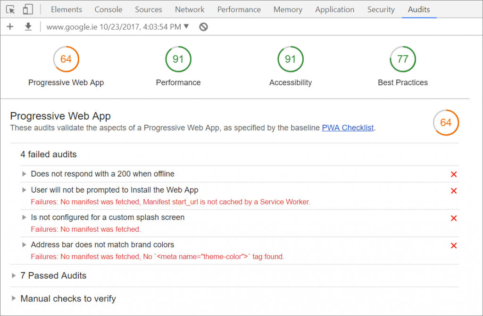Click the Performance score gauge 91
Viewport: 483px width, 316px height.
pyautogui.click(x=178, y=59)
